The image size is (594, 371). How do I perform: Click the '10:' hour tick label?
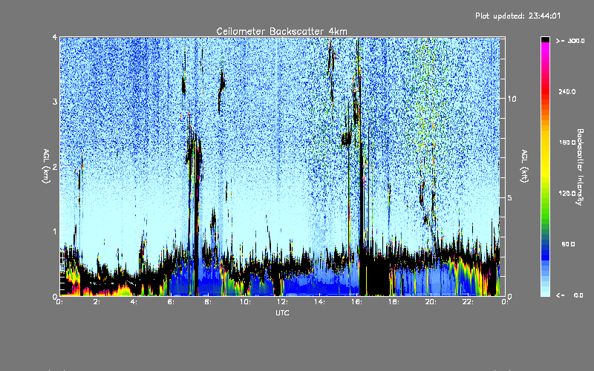pyautogui.click(x=245, y=302)
